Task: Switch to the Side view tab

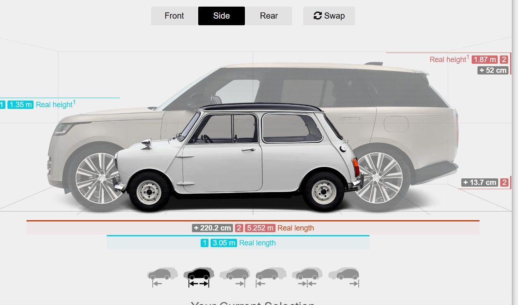Action: tap(221, 16)
